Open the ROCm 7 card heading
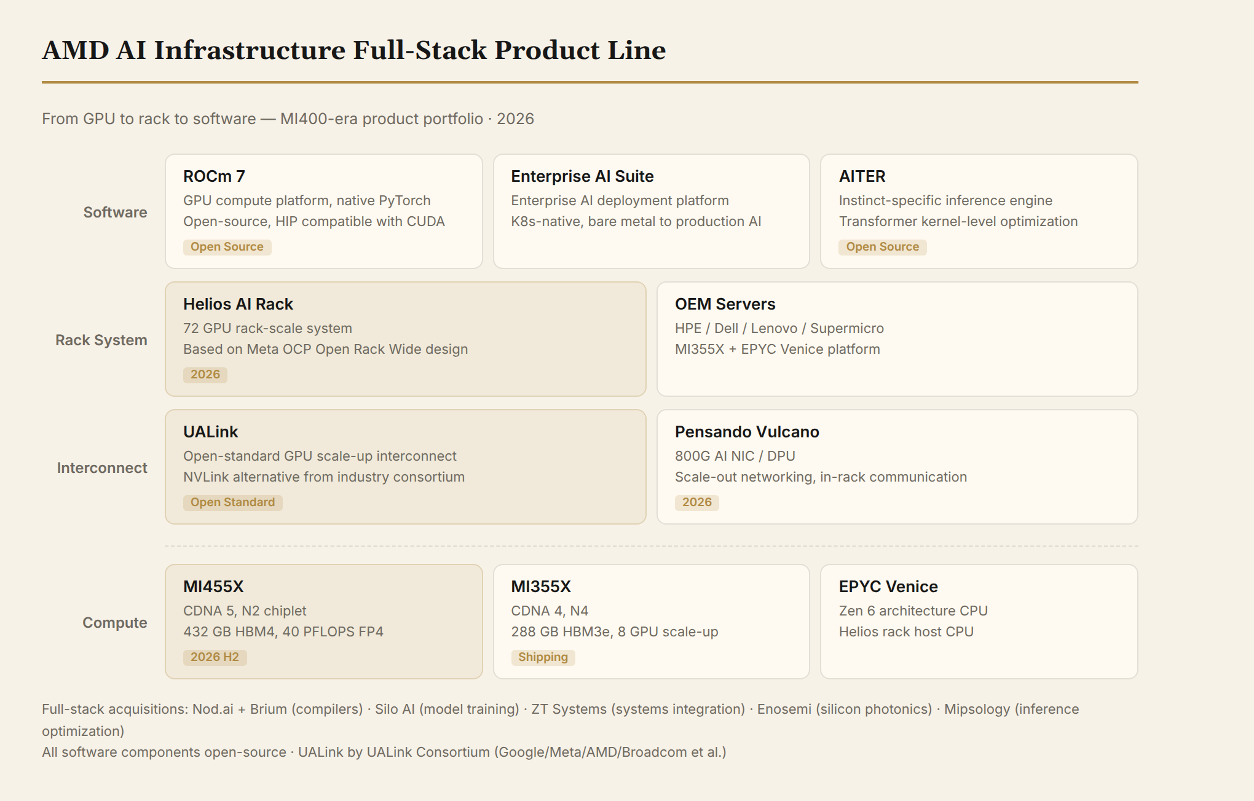 (214, 176)
